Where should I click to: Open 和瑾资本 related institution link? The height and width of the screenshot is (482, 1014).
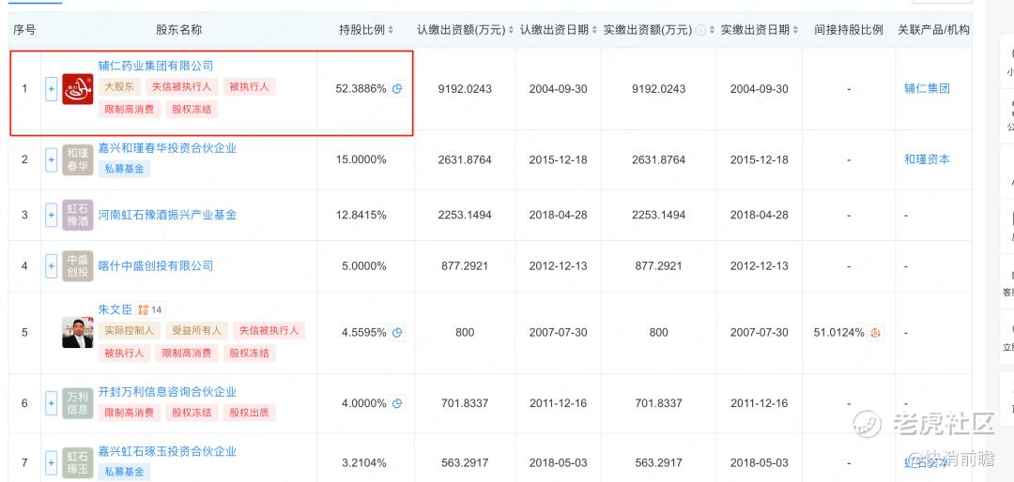click(x=927, y=159)
